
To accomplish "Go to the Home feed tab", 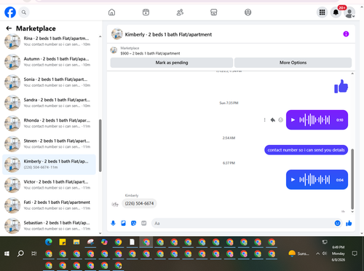I will click(111, 12).
